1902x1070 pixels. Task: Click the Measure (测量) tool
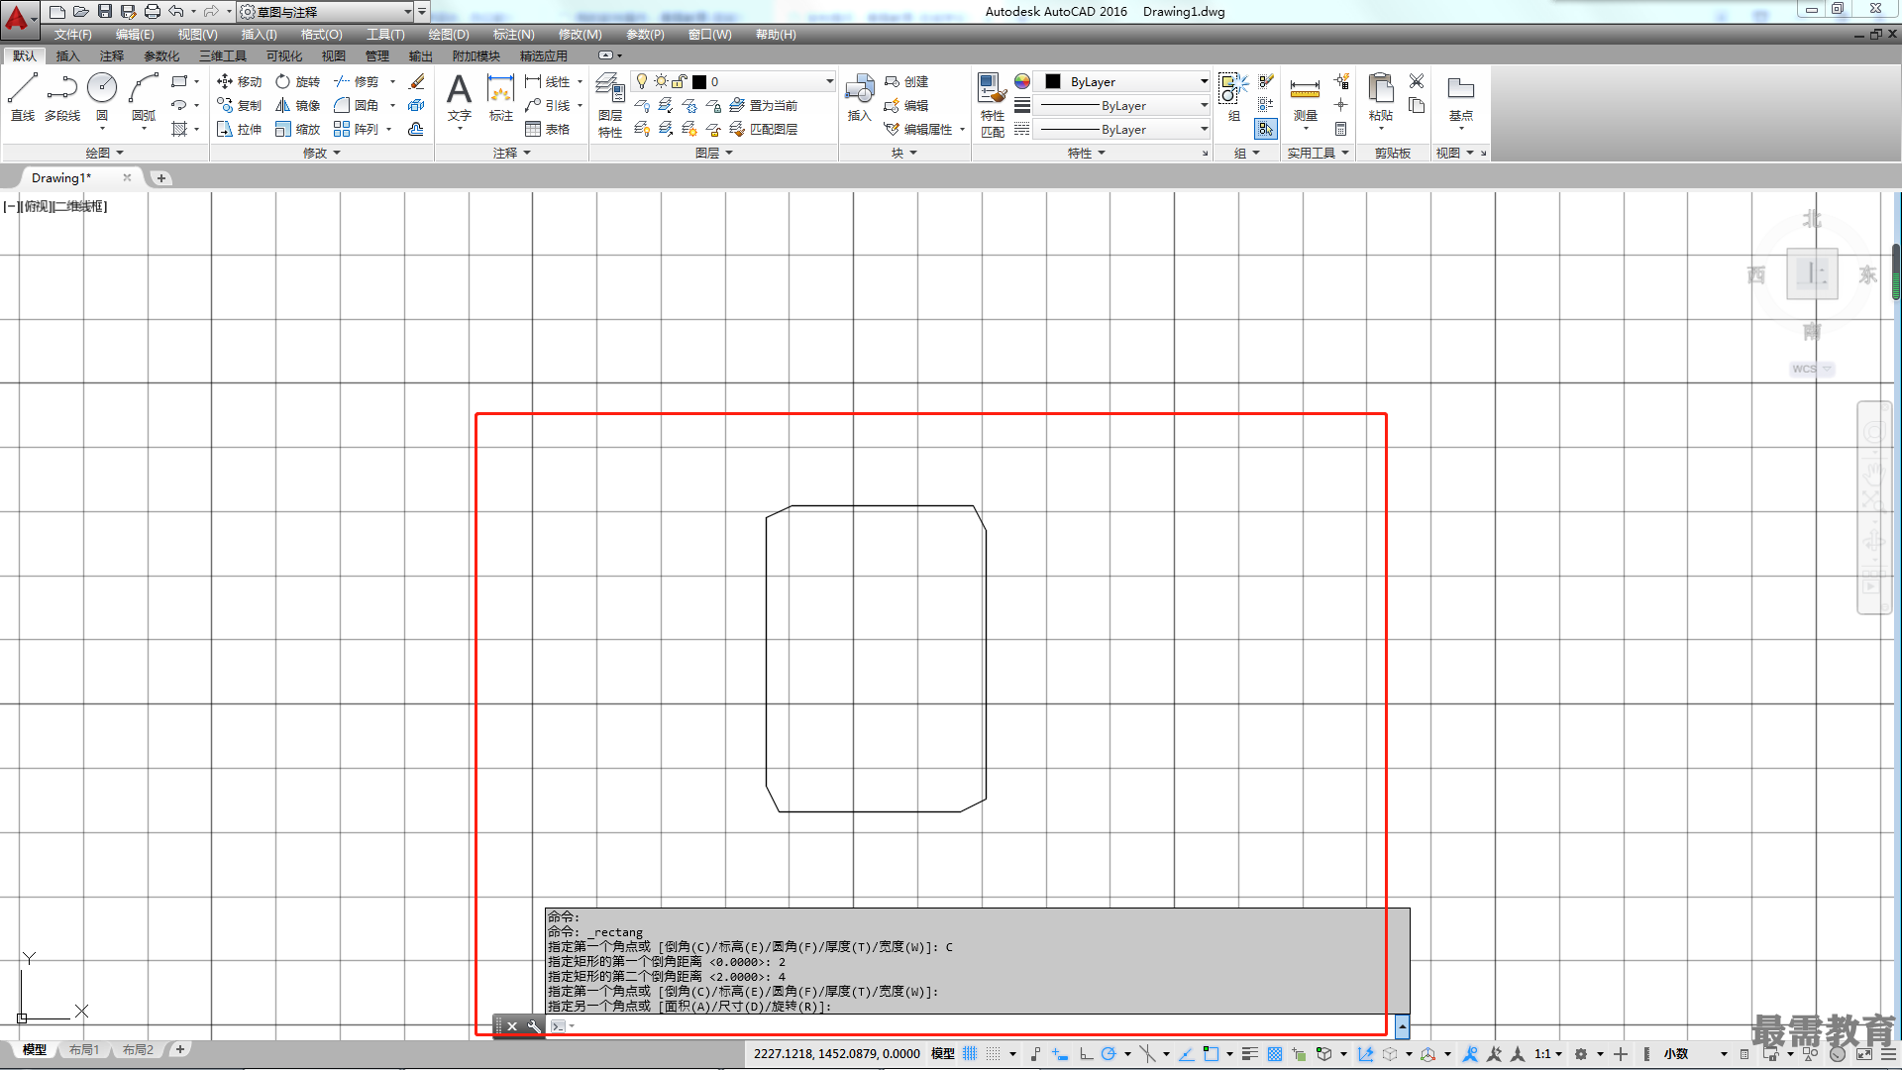coord(1305,97)
